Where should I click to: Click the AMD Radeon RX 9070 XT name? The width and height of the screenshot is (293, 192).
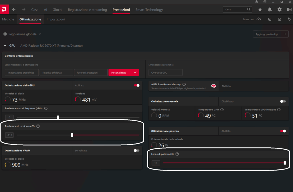tap(52, 45)
